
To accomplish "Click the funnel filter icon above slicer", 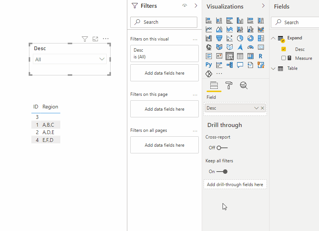I will (x=85, y=39).
